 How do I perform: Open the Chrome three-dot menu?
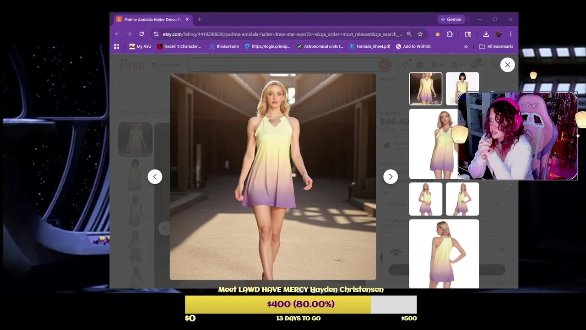(x=510, y=34)
